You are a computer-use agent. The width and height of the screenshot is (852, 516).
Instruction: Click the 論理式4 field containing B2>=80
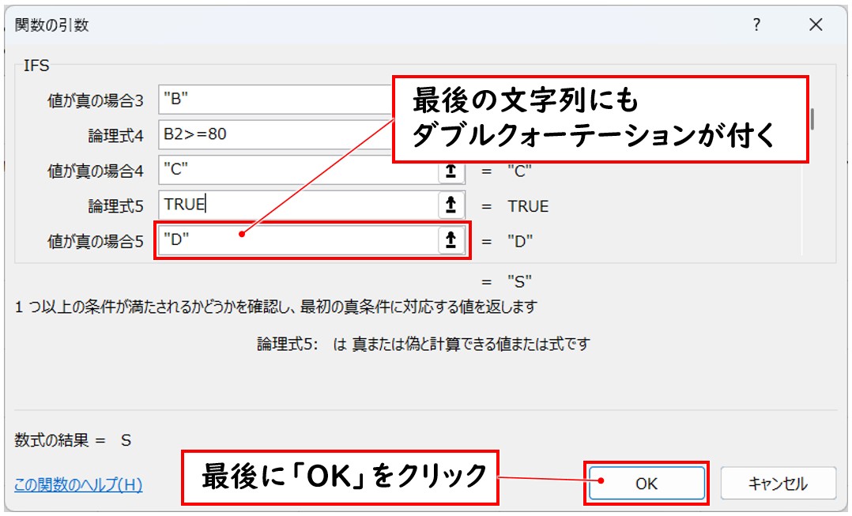(276, 134)
